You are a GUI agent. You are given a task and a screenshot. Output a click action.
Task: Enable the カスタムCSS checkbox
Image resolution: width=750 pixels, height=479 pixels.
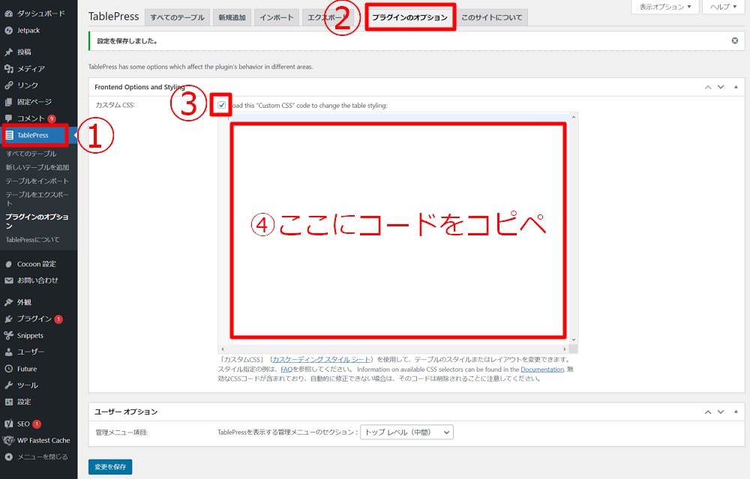pyautogui.click(x=221, y=106)
